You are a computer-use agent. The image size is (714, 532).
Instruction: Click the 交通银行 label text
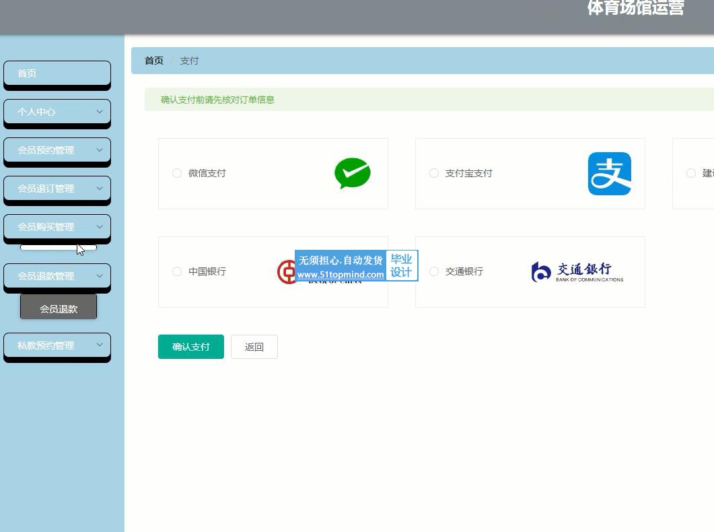point(464,271)
